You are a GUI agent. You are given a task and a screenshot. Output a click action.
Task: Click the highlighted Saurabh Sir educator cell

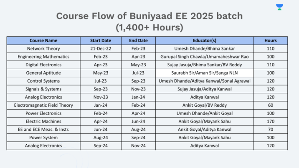tap(204, 73)
